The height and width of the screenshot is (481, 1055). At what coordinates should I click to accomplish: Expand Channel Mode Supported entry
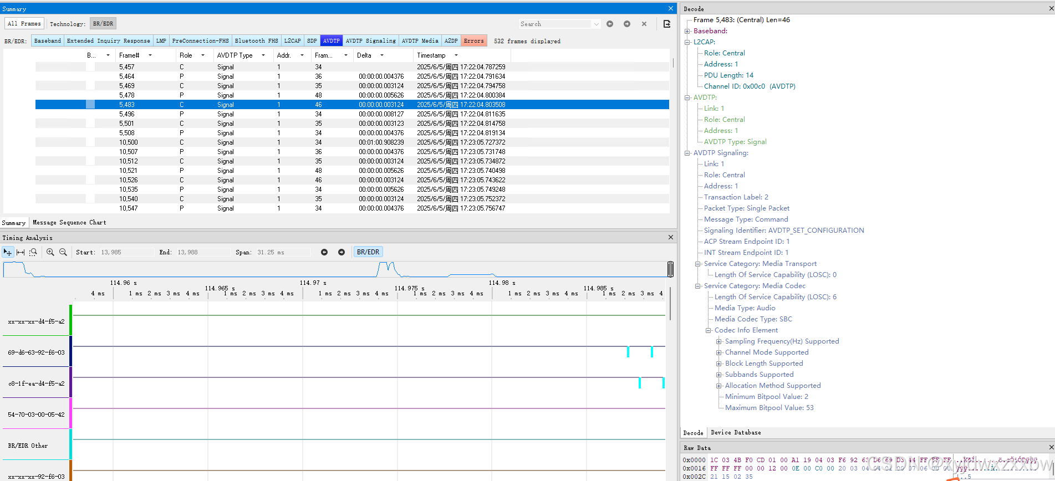(719, 352)
